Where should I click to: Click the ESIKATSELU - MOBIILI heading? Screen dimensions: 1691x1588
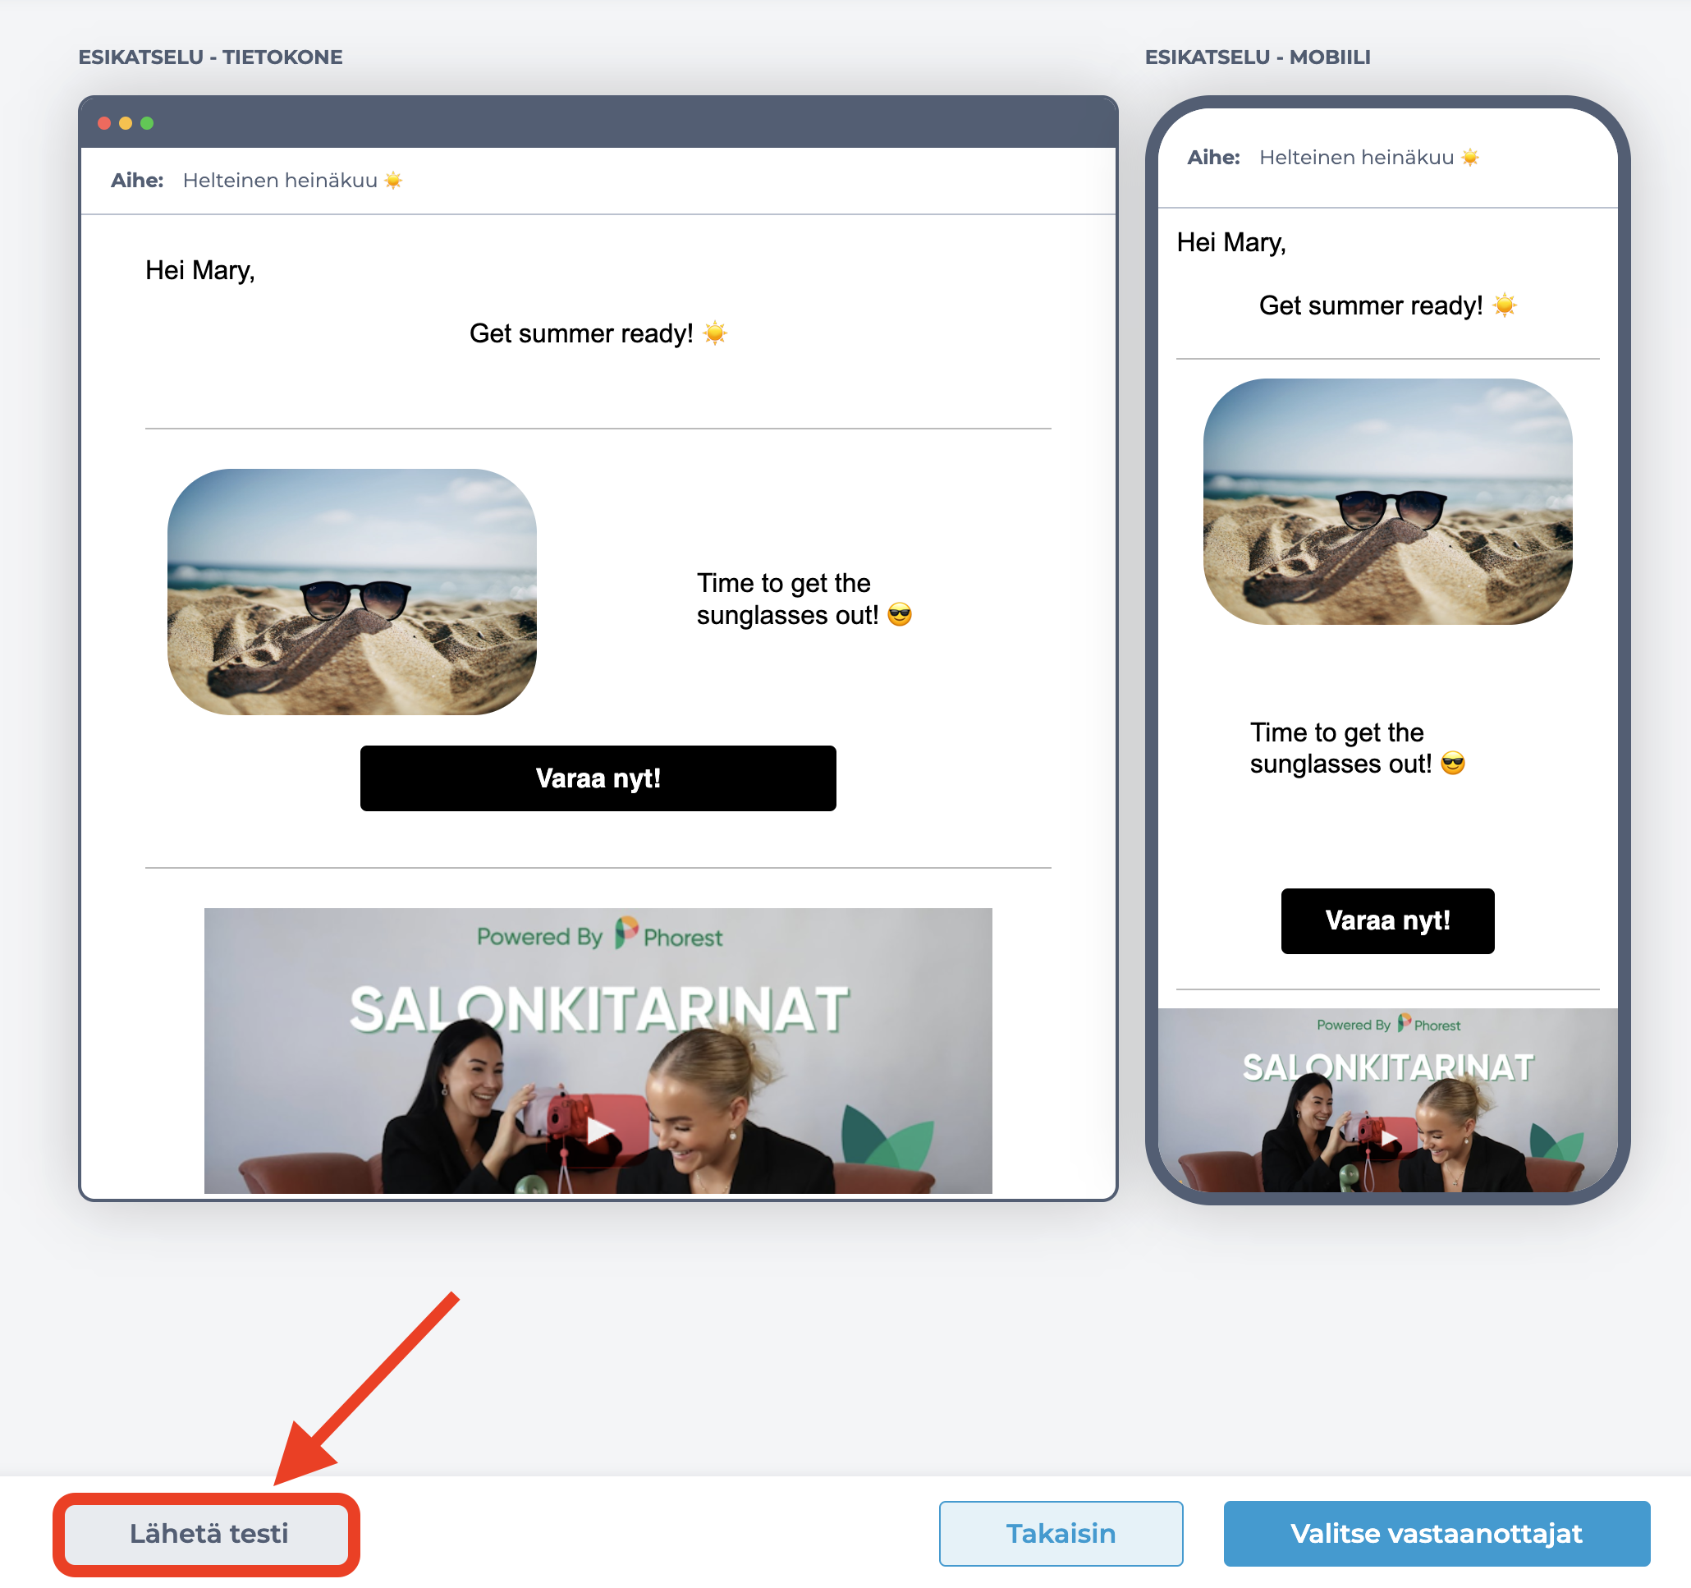coord(1258,57)
